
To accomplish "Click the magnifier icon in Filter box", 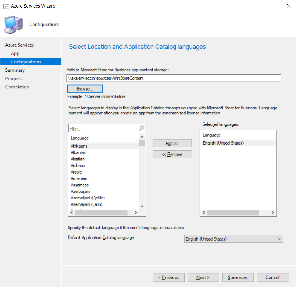I will coord(142,129).
